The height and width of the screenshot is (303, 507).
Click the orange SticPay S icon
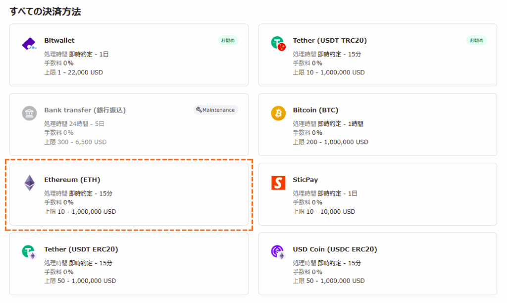click(x=278, y=183)
